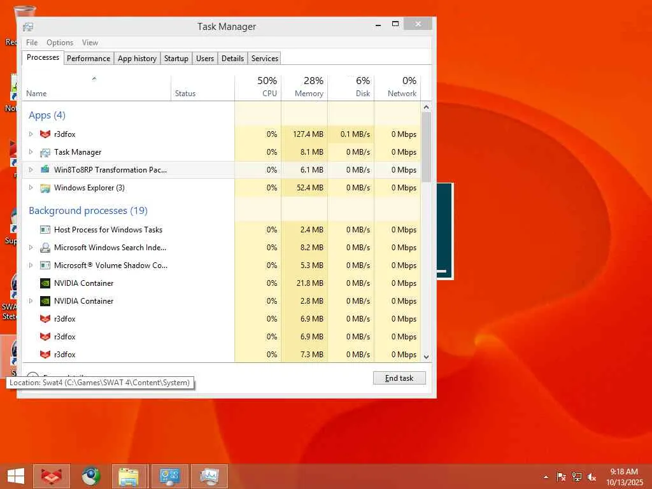652x489 pixels.
Task: Expand Microsoft Volume Shadow Copy entry
Action: pos(31,266)
